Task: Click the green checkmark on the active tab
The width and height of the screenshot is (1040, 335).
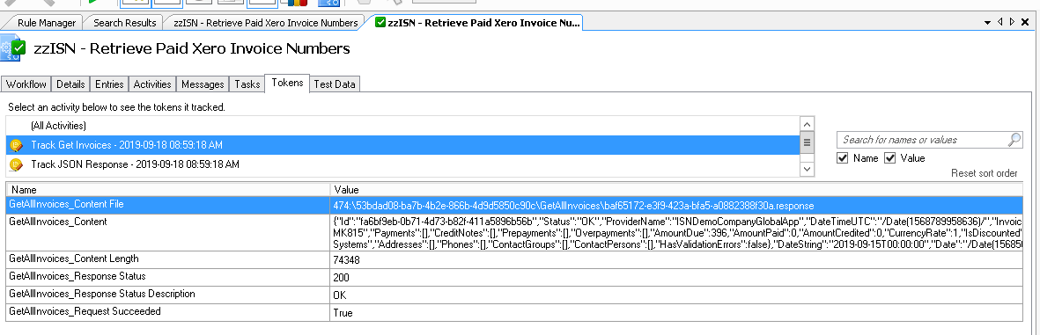Action: (380, 23)
